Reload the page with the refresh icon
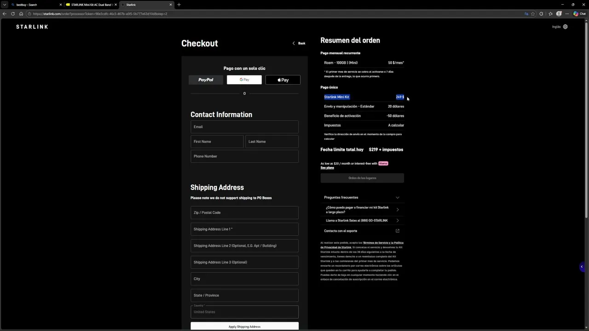Screen dimensions: 589x331 coord(13,14)
